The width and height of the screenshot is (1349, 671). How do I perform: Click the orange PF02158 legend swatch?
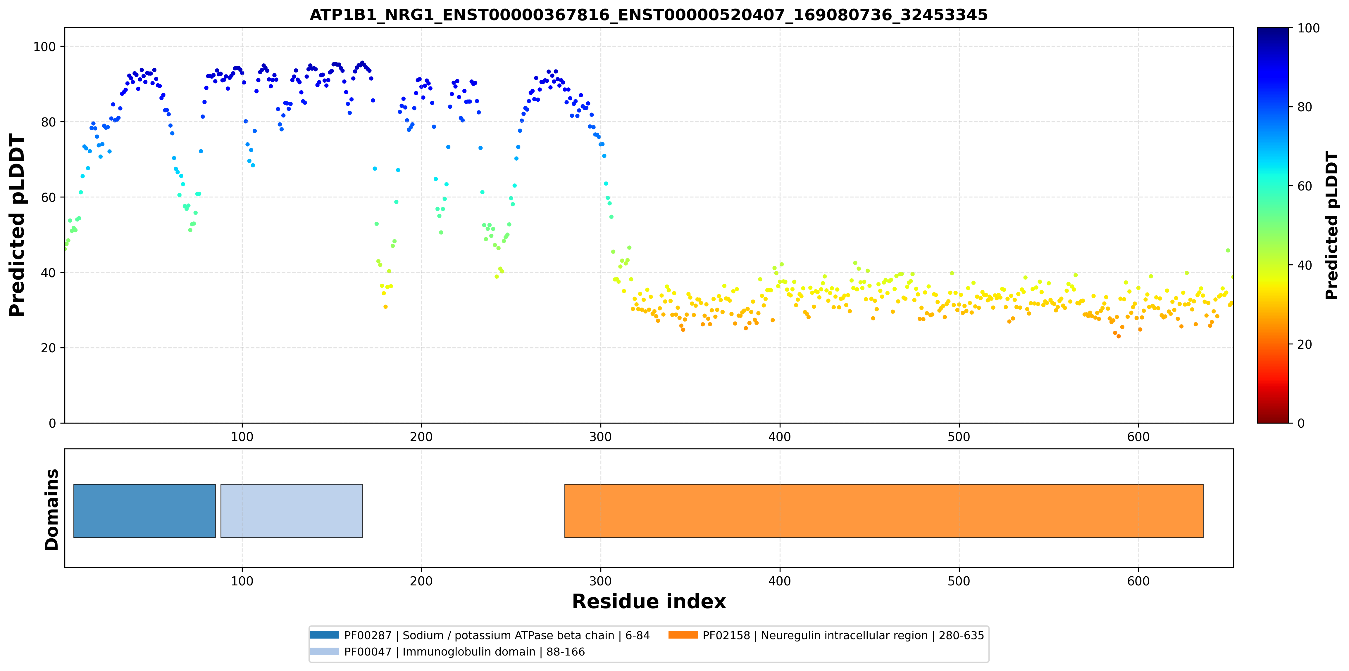click(x=683, y=635)
